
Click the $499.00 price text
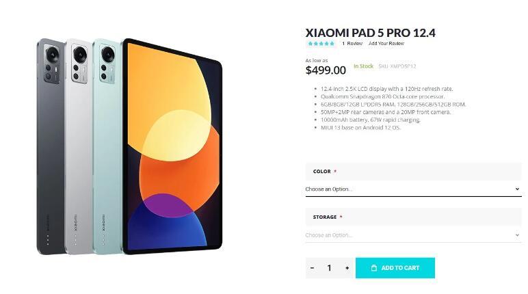(x=326, y=70)
